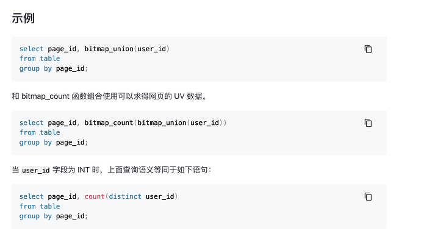Click the INT word in the paragraph
The height and width of the screenshot is (239, 421).
click(x=84, y=169)
